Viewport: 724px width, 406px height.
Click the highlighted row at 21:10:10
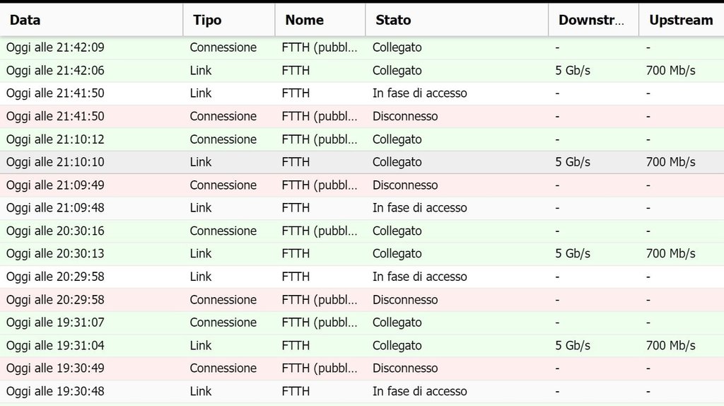[55, 162]
